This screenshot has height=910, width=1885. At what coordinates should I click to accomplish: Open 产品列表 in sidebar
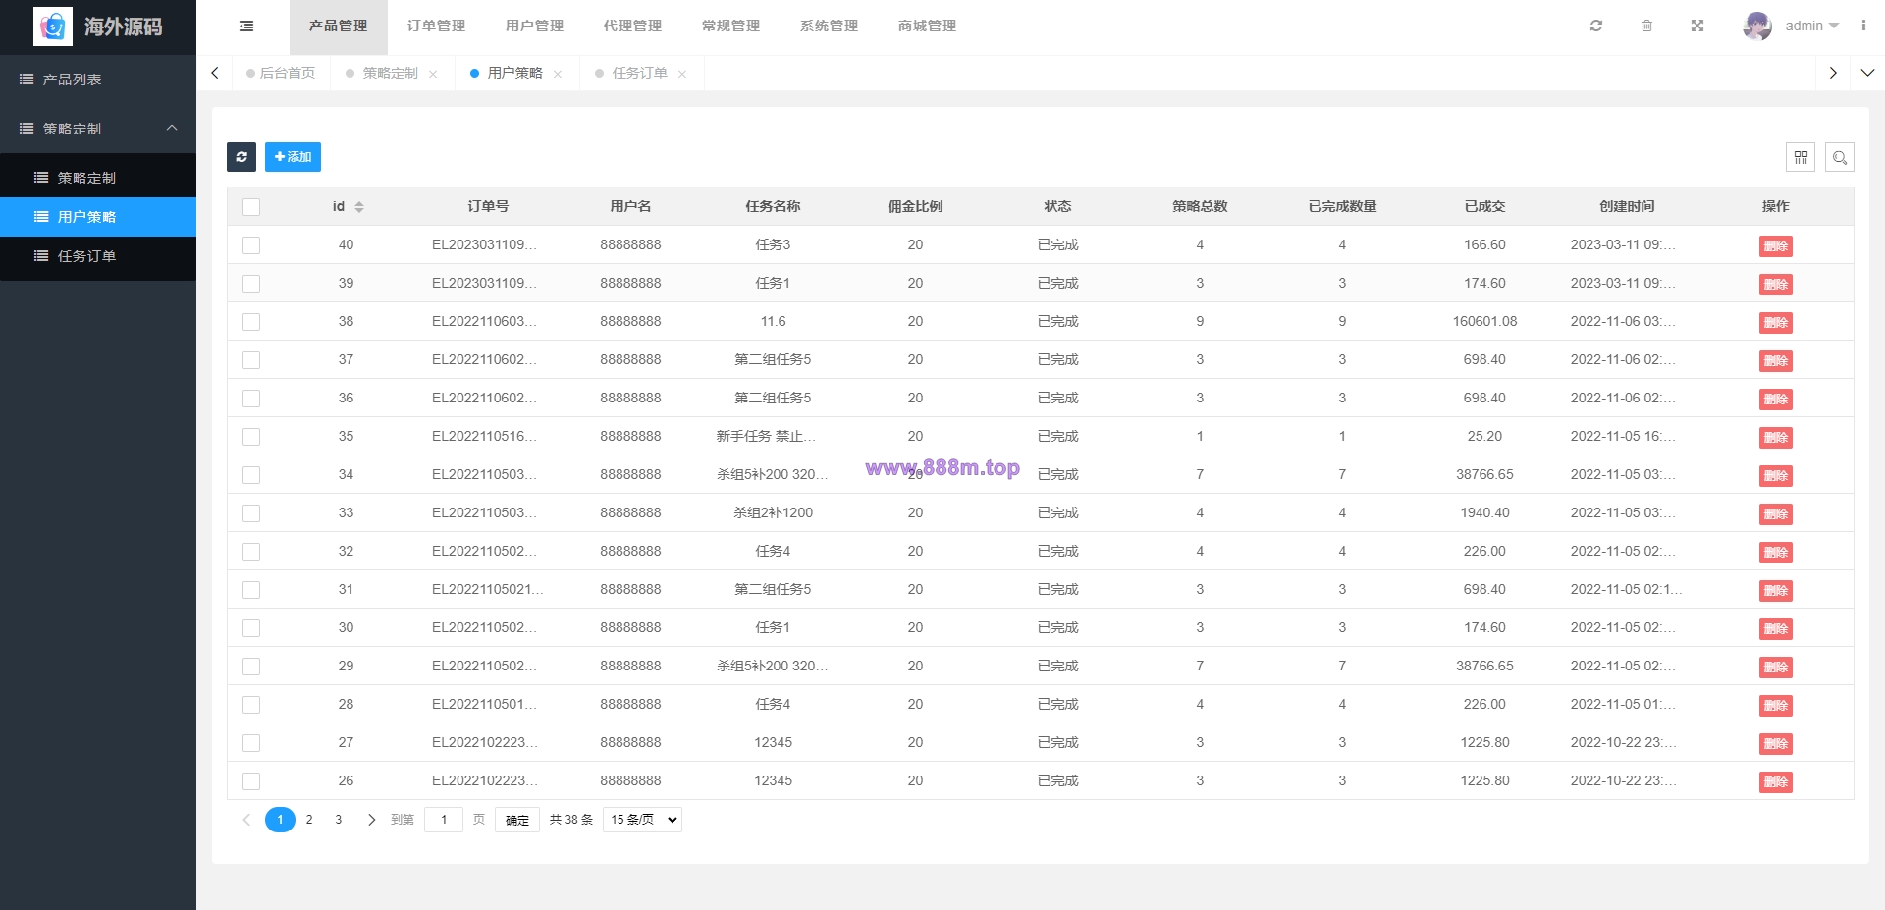pyautogui.click(x=98, y=80)
